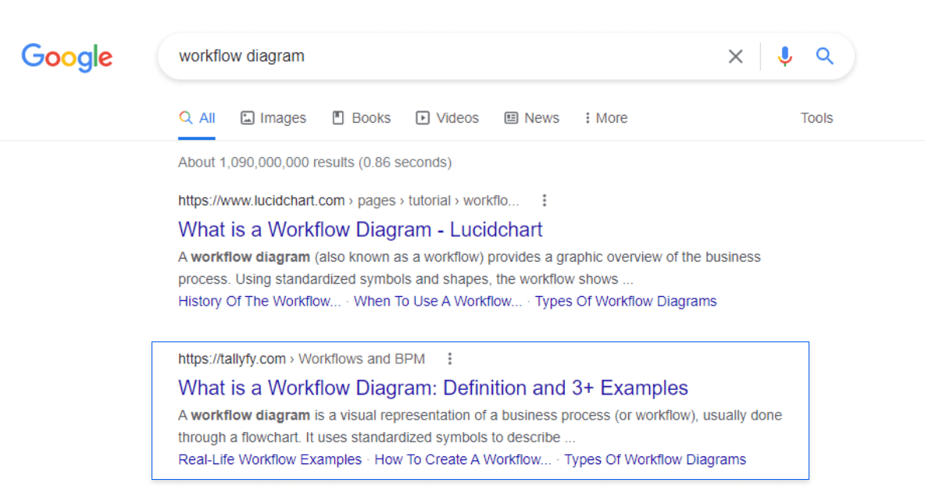Follow the 'When To Use A Workflow...' sitelink
Viewport: 925px width, 504px height.
(437, 302)
